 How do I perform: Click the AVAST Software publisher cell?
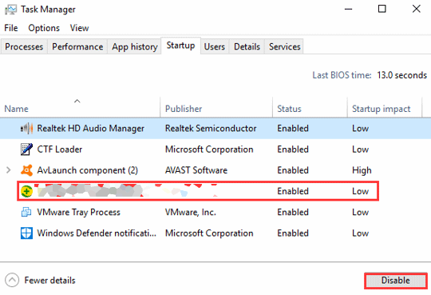pyautogui.click(x=196, y=170)
